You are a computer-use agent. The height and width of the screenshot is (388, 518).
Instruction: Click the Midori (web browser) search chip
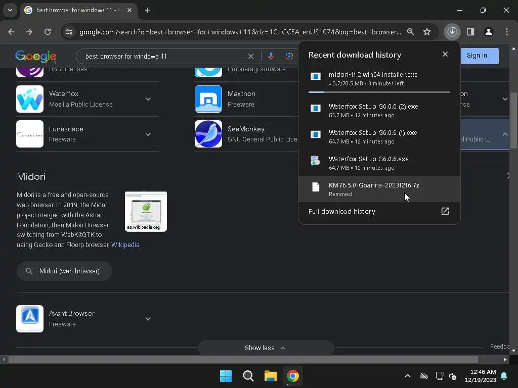point(64,271)
